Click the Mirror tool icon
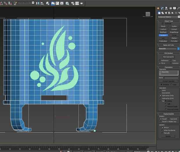180x152 pixels. (37, 3)
